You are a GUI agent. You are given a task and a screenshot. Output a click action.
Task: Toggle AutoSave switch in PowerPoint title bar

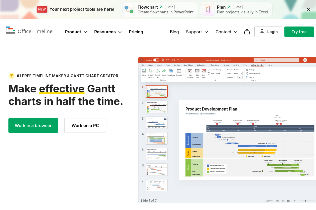point(156,60)
